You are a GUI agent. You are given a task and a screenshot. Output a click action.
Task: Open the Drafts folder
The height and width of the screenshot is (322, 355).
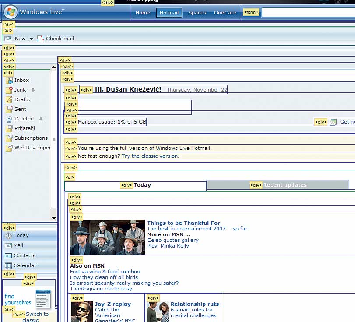pos(22,99)
